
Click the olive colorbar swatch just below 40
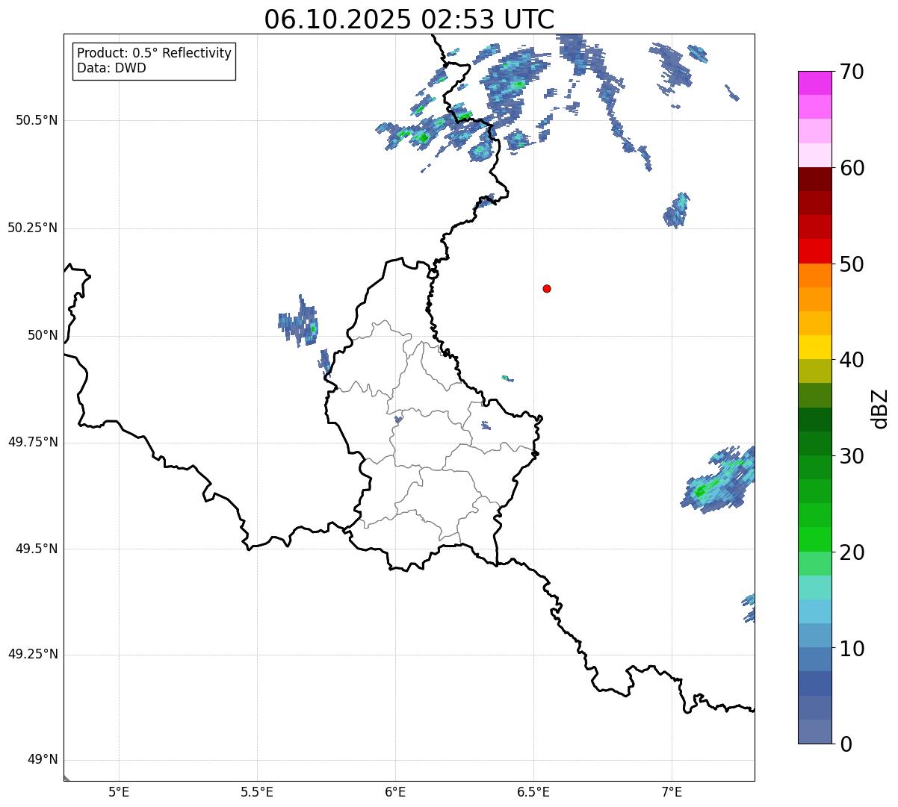click(814, 371)
